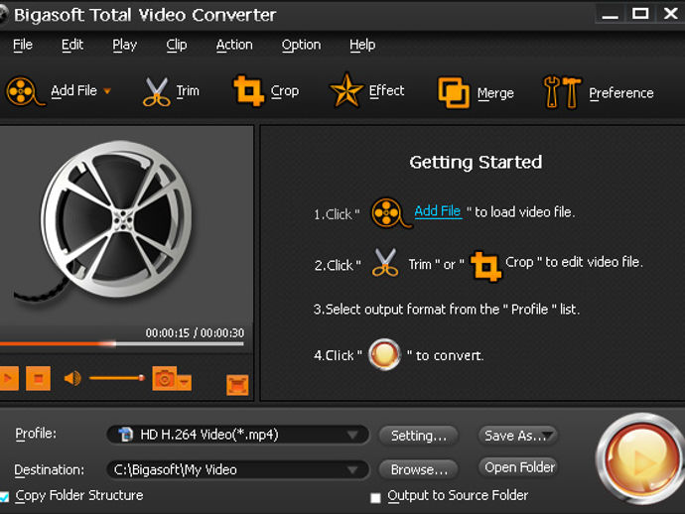Open the Help menu

[x=362, y=45]
